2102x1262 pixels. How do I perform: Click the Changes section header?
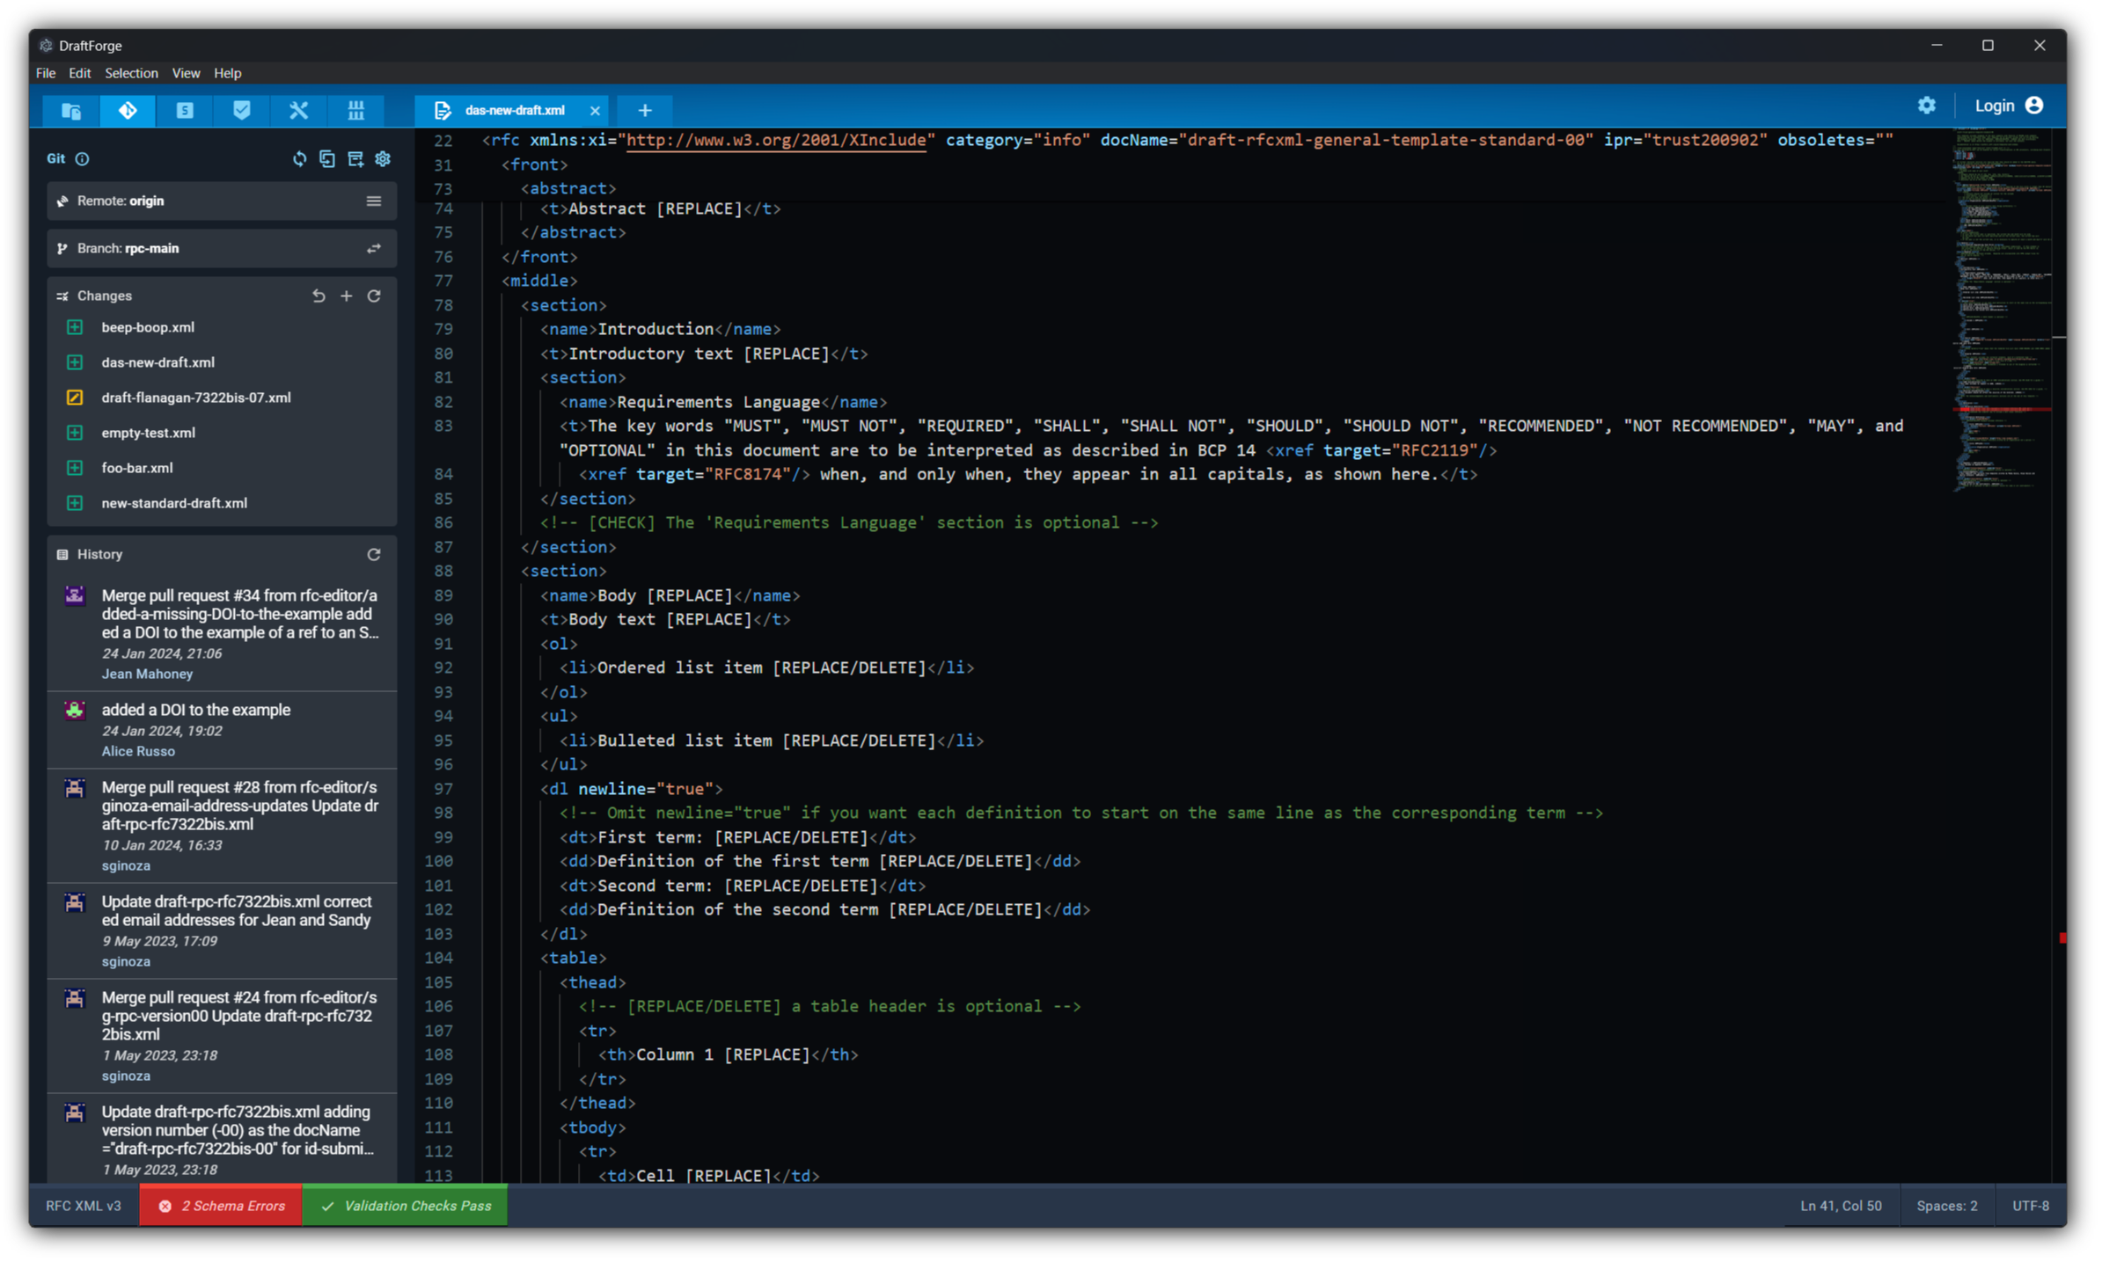click(x=105, y=296)
